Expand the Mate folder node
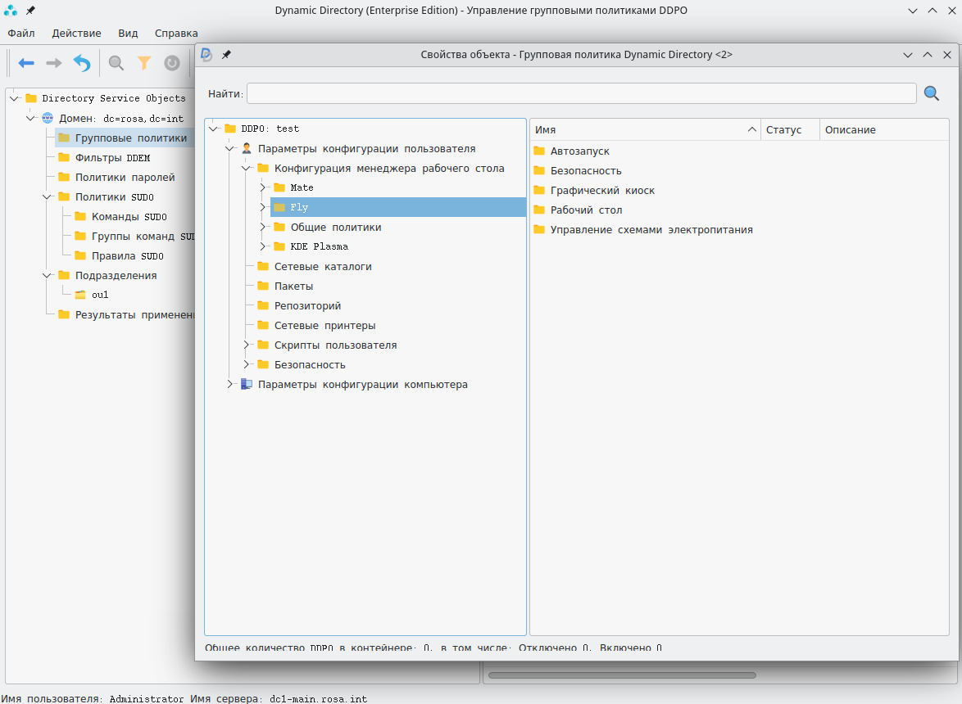The image size is (962, 704). (263, 187)
